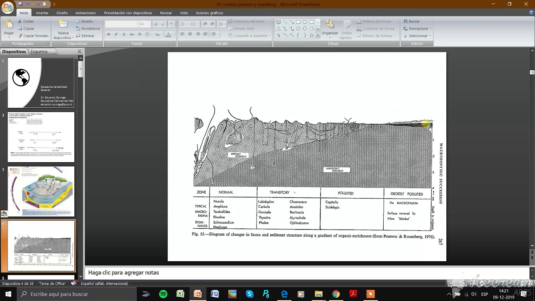Click the Copiar formato brush icon
This screenshot has height=301, width=535.
[20, 36]
